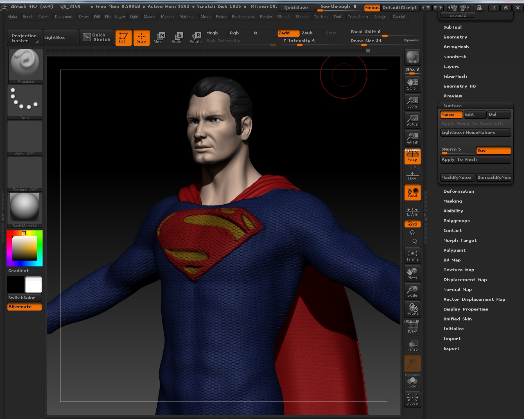Toggle the Suv option in Surface

click(x=493, y=151)
